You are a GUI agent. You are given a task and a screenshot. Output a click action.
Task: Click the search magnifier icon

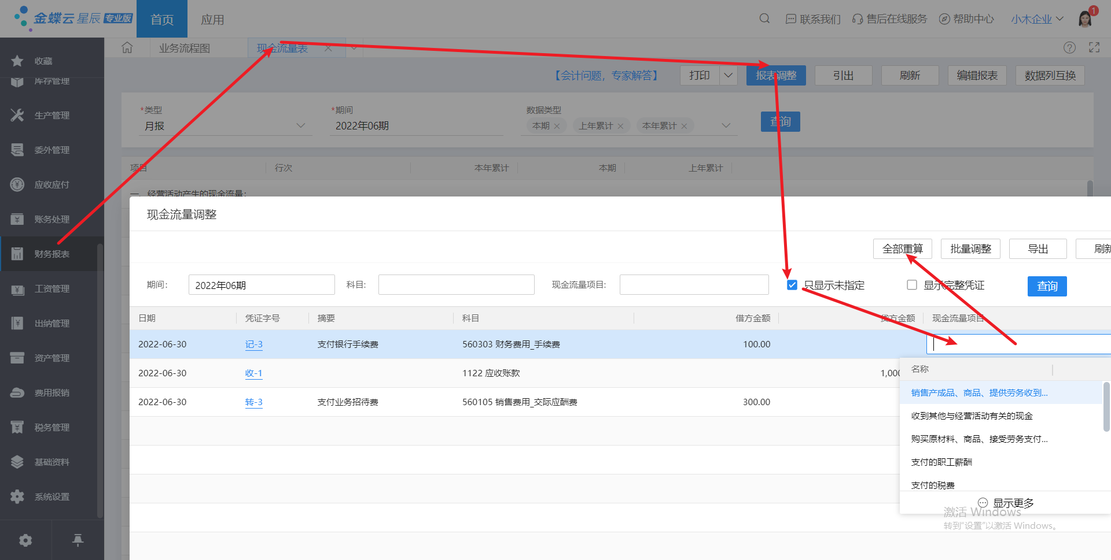(x=764, y=18)
